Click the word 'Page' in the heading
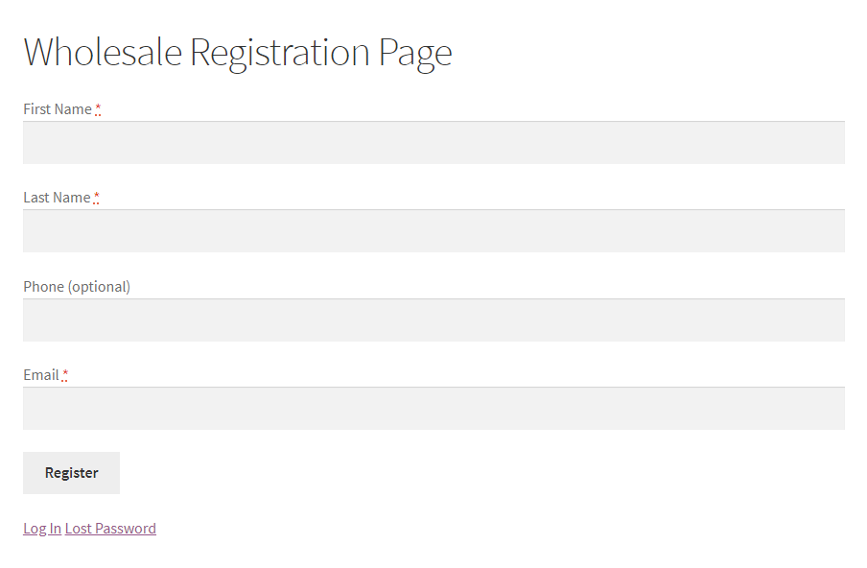Image resolution: width=867 pixels, height=568 pixels. coord(415,52)
